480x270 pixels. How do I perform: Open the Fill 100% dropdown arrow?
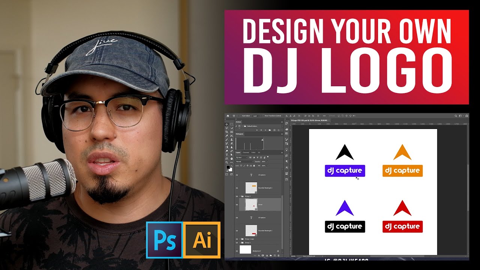(x=267, y=166)
